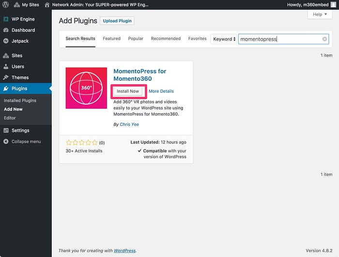Viewport: 339px width, 257px height.
Task: Click the My Sites label
Action: coord(31,5)
